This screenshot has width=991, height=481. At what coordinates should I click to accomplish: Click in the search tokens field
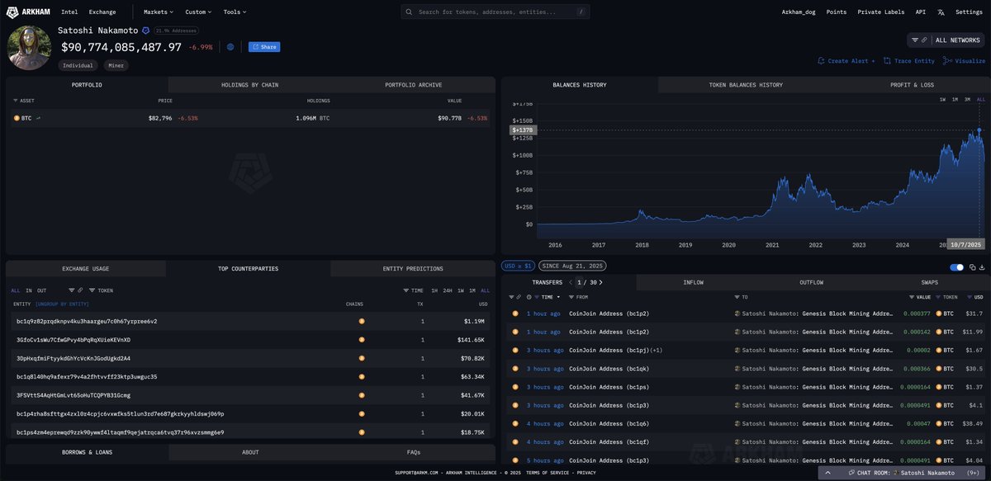tap(495, 12)
